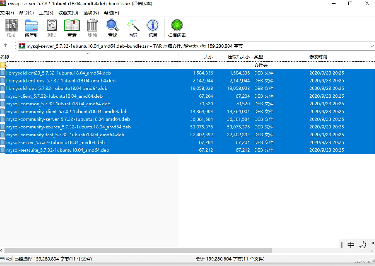Select mysql-client_5.7.32 deb file
This screenshot has height=266, width=375.
coord(54,96)
